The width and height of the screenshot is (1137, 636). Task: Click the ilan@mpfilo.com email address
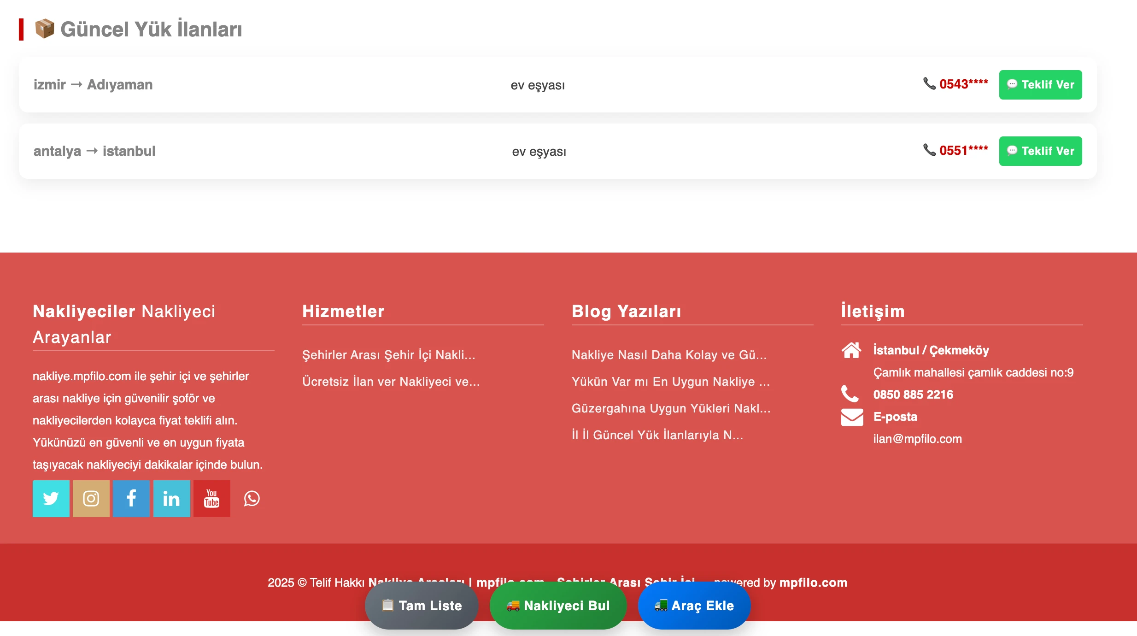pyautogui.click(x=917, y=439)
